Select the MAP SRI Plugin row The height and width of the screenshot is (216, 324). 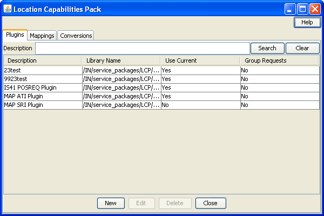161,105
